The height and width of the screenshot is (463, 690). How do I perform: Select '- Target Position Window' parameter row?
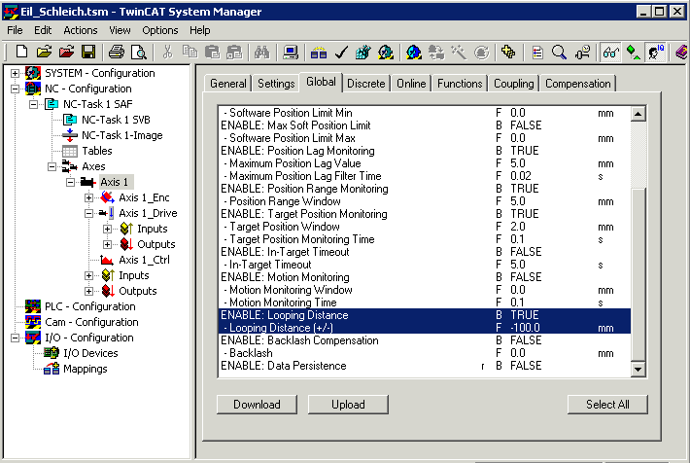pyautogui.click(x=425, y=227)
